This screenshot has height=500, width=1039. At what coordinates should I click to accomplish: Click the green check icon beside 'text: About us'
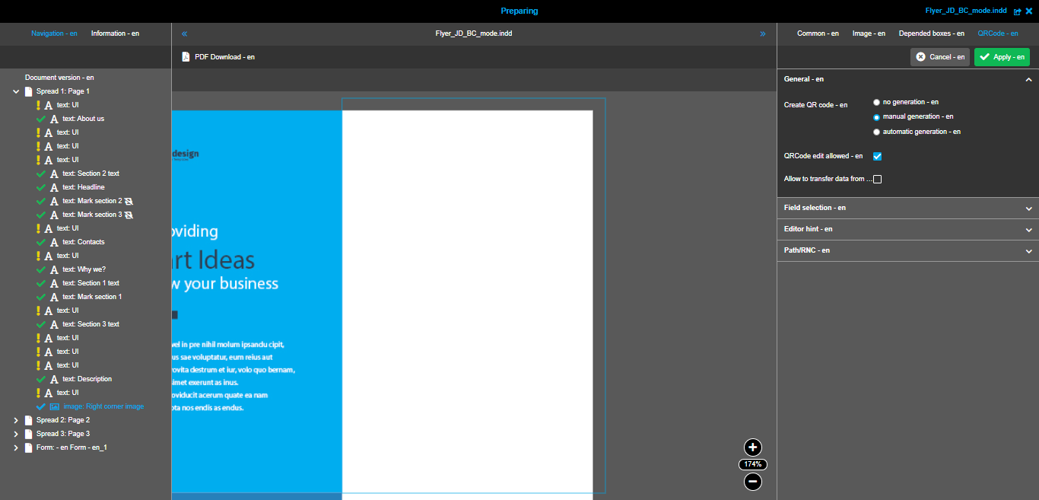(x=40, y=118)
